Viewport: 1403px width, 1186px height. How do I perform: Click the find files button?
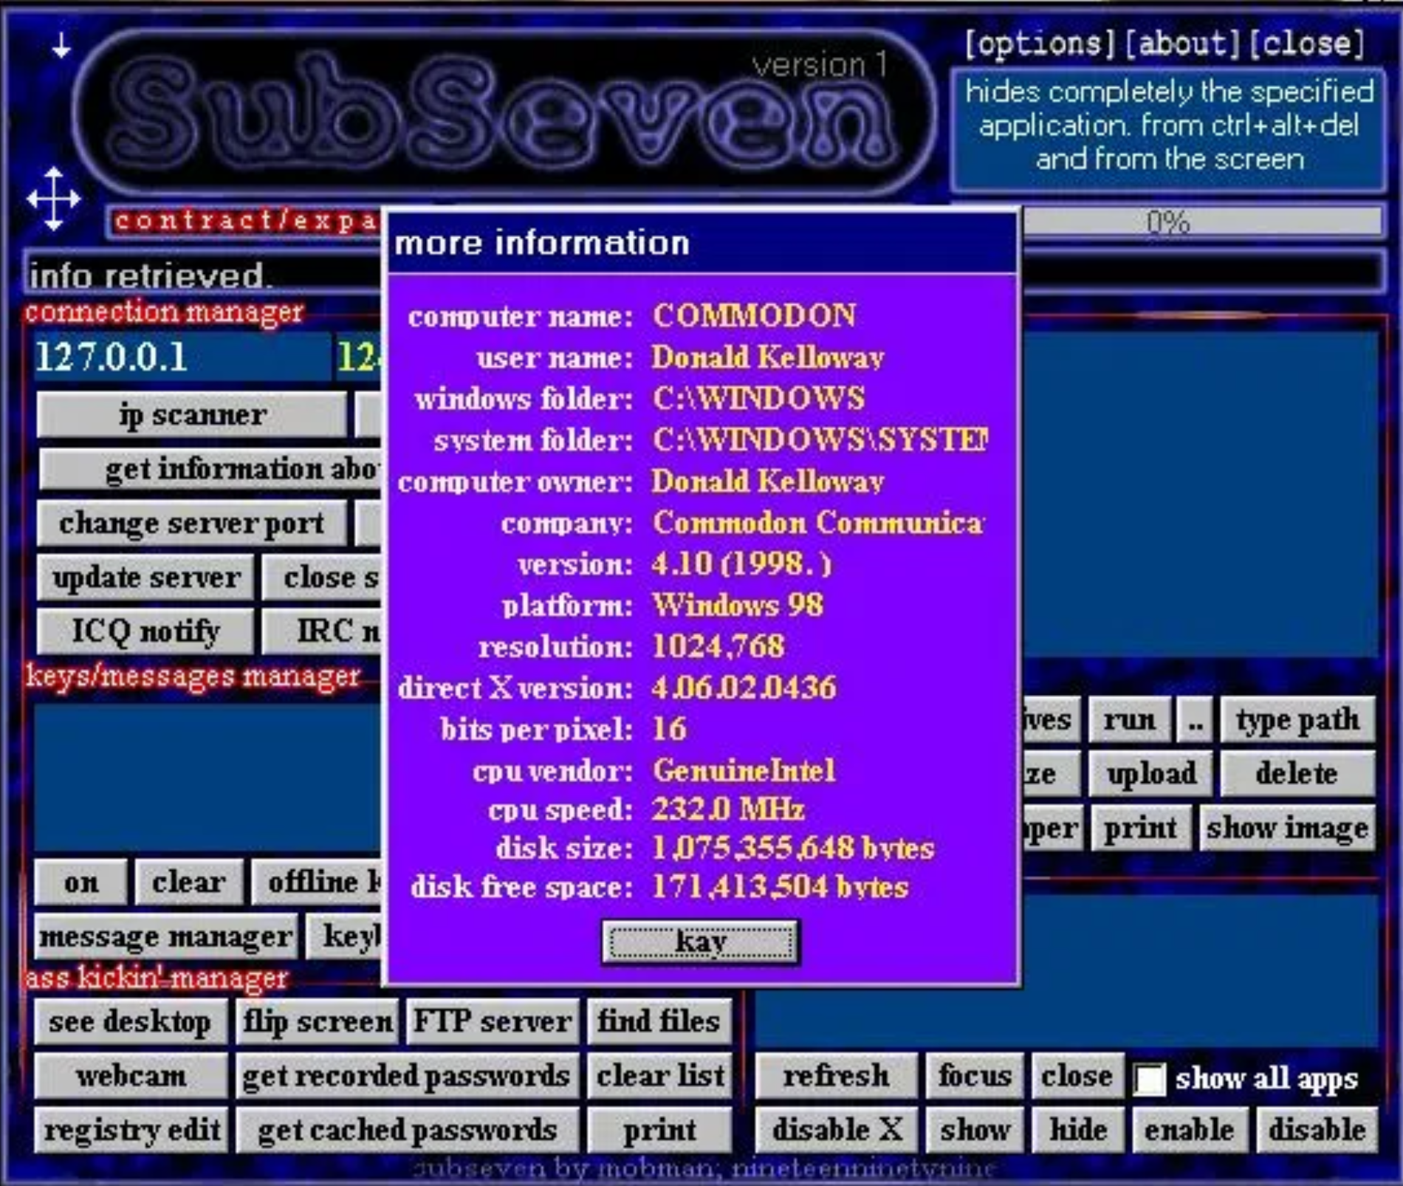click(x=659, y=1022)
